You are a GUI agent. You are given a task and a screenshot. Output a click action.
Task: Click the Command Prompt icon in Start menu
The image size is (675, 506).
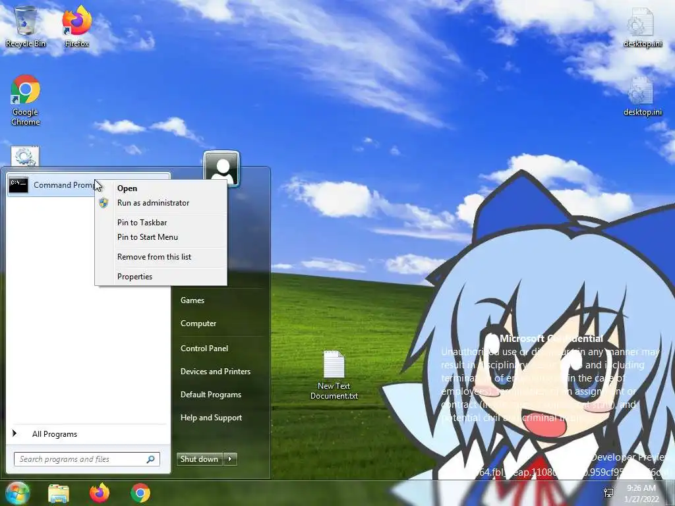[x=18, y=185]
